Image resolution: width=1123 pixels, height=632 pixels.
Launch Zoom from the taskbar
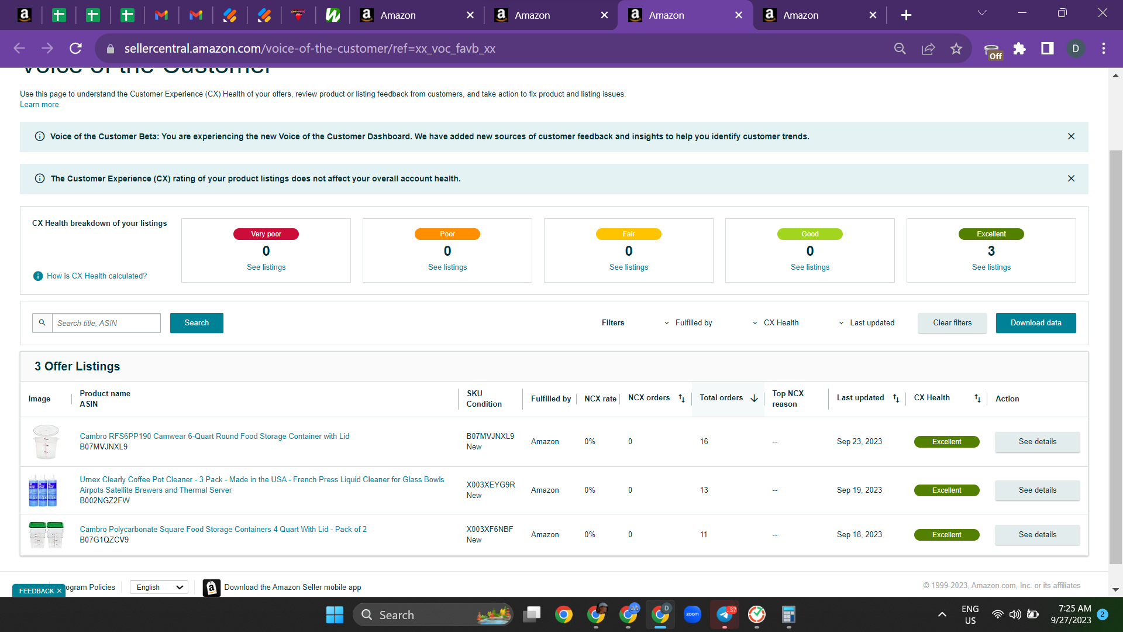[693, 615]
